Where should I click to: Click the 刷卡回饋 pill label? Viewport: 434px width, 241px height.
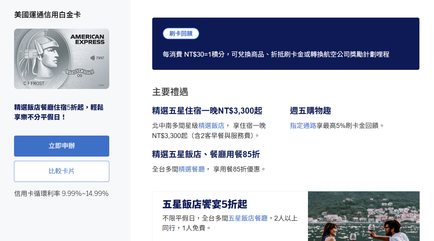pos(181,34)
